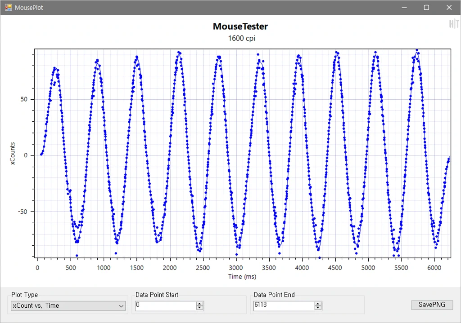Click the Data Point Start label
The width and height of the screenshot is (461, 323).
pos(157,295)
